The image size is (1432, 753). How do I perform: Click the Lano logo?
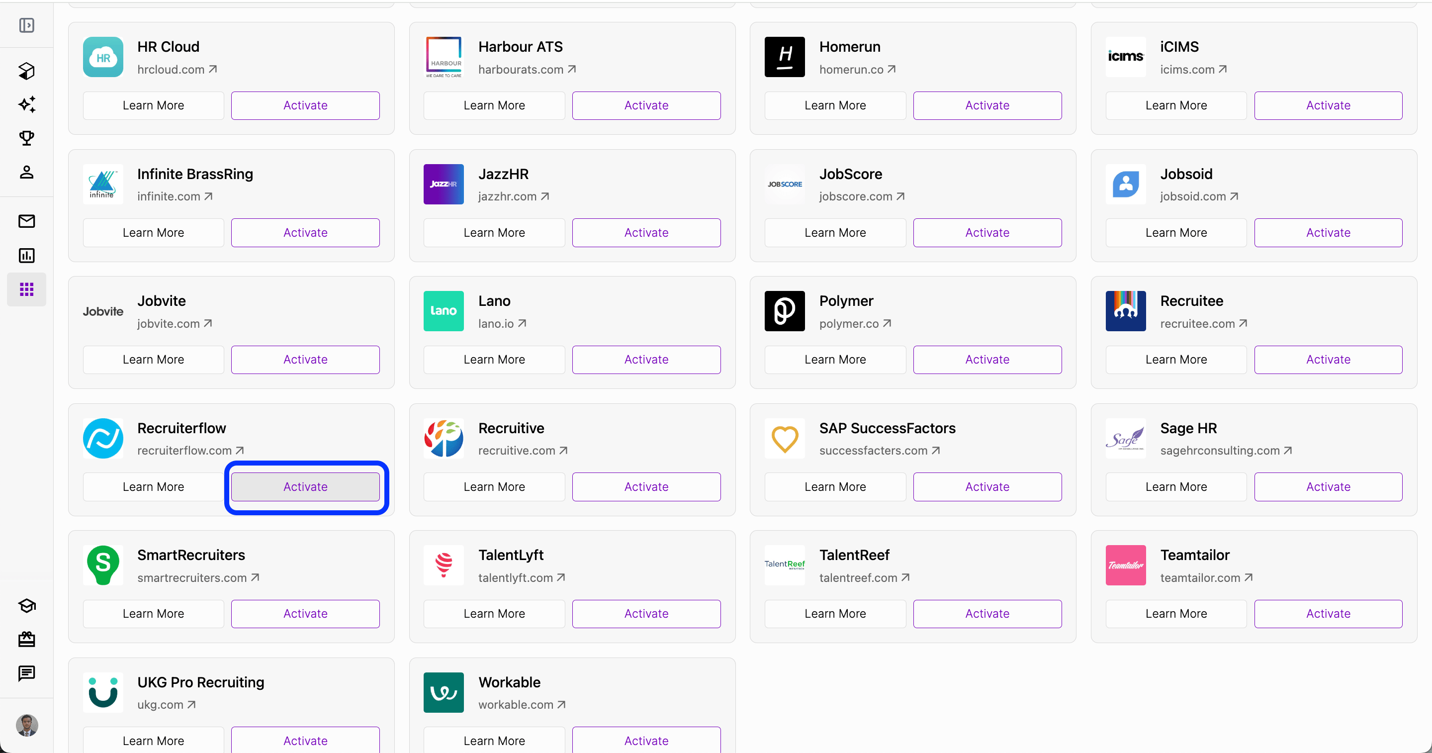[444, 311]
